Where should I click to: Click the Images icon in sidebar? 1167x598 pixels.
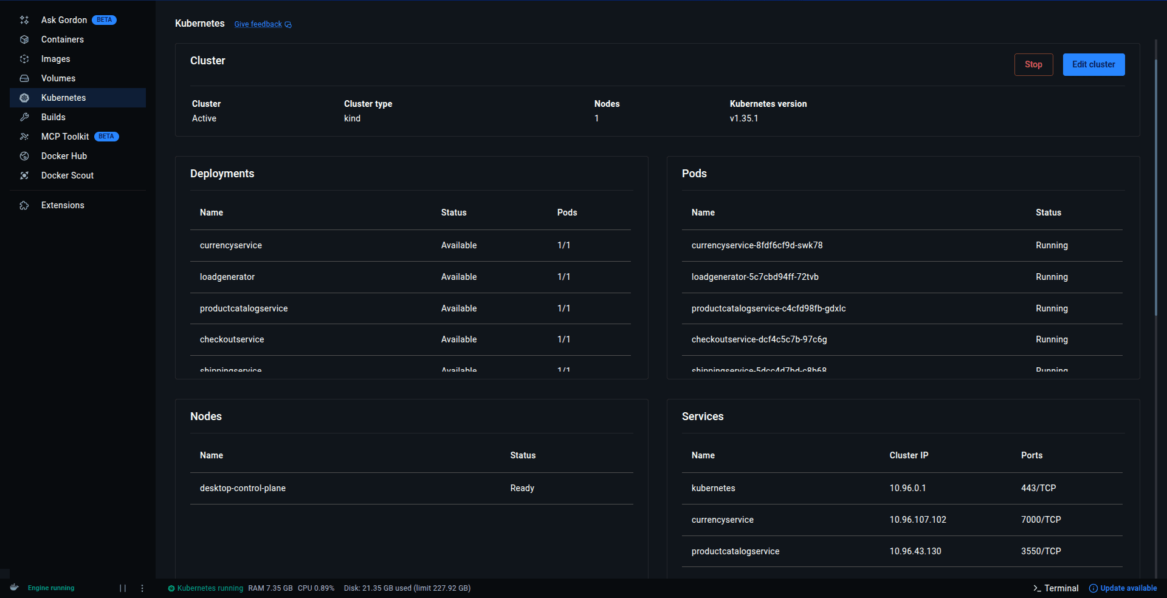(x=24, y=59)
